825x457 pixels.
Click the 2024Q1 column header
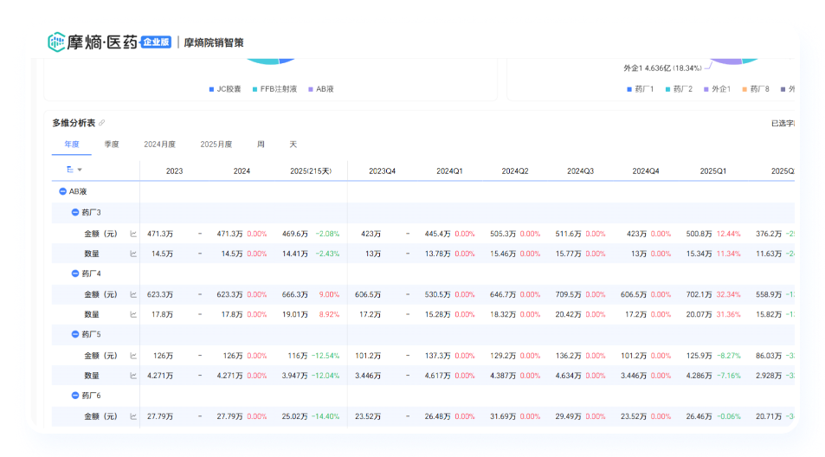449,171
